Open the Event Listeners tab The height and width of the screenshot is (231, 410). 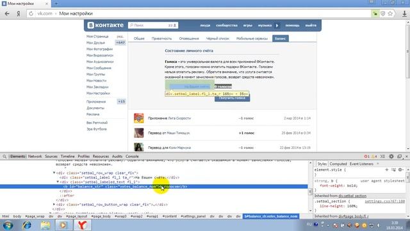361,164
